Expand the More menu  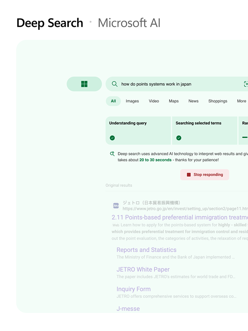tap(241, 101)
